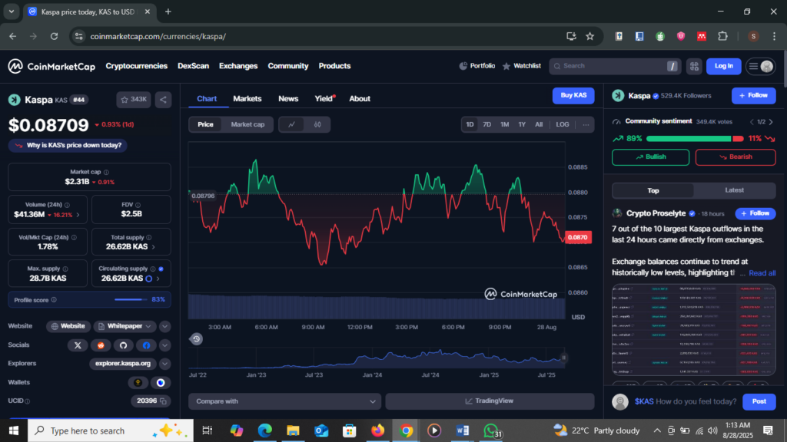This screenshot has width=787, height=442.
Task: Switch feed to Latest posts
Action: (734, 190)
